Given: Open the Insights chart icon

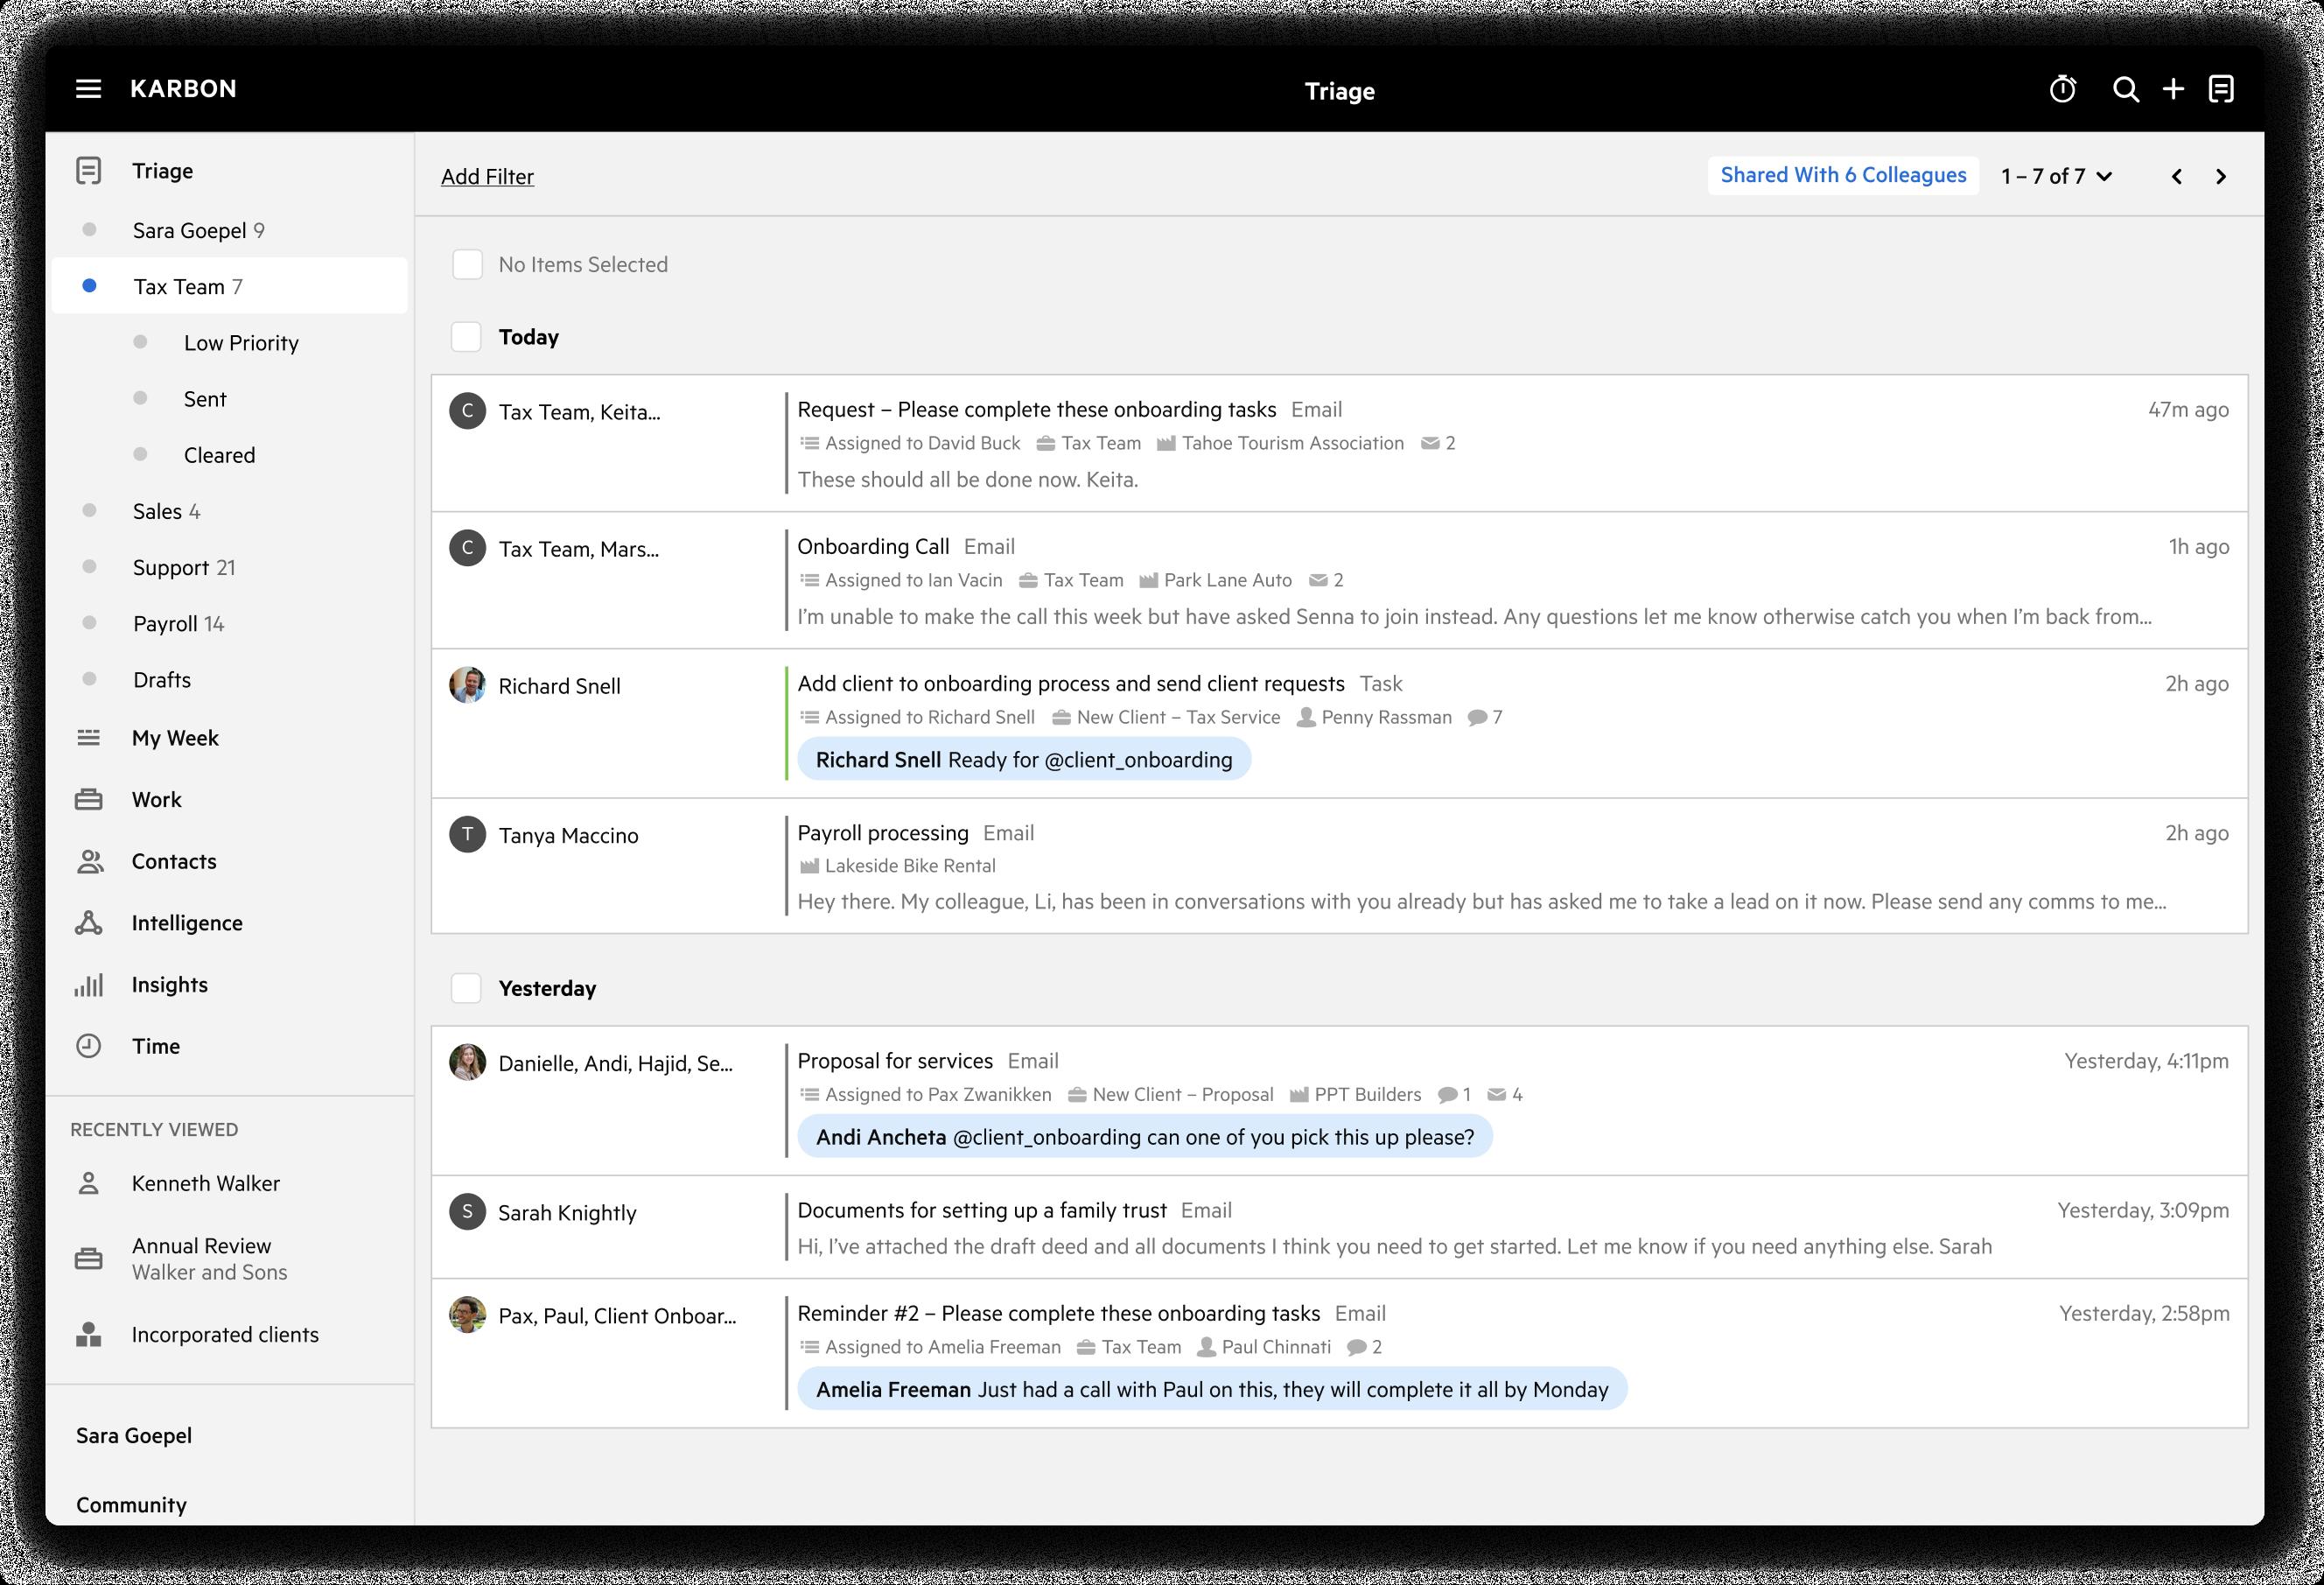Looking at the screenshot, I should [89, 984].
